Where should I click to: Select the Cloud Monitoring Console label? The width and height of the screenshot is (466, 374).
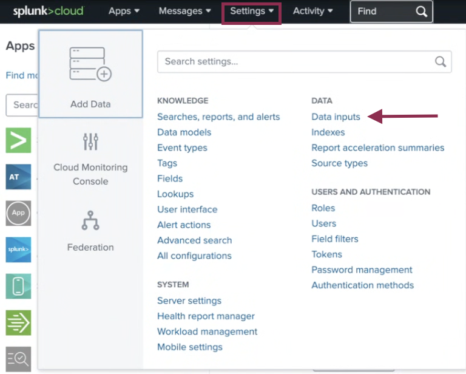90,174
